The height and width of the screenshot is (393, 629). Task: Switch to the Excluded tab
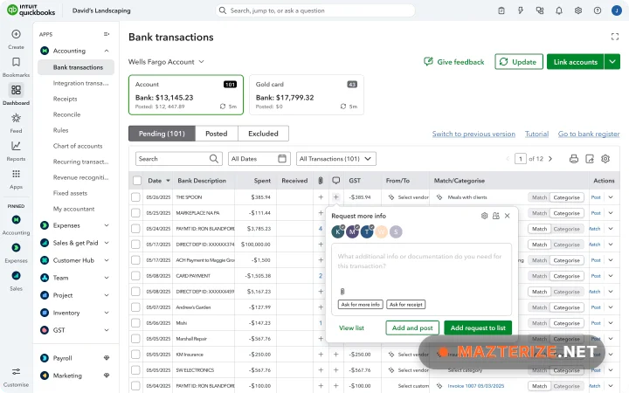(263, 134)
